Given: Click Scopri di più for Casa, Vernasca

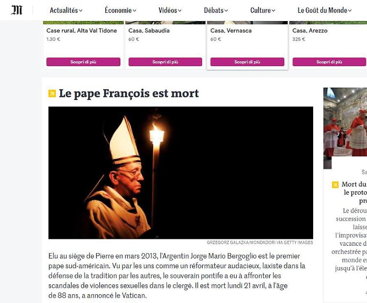Looking at the screenshot, I should (247, 62).
